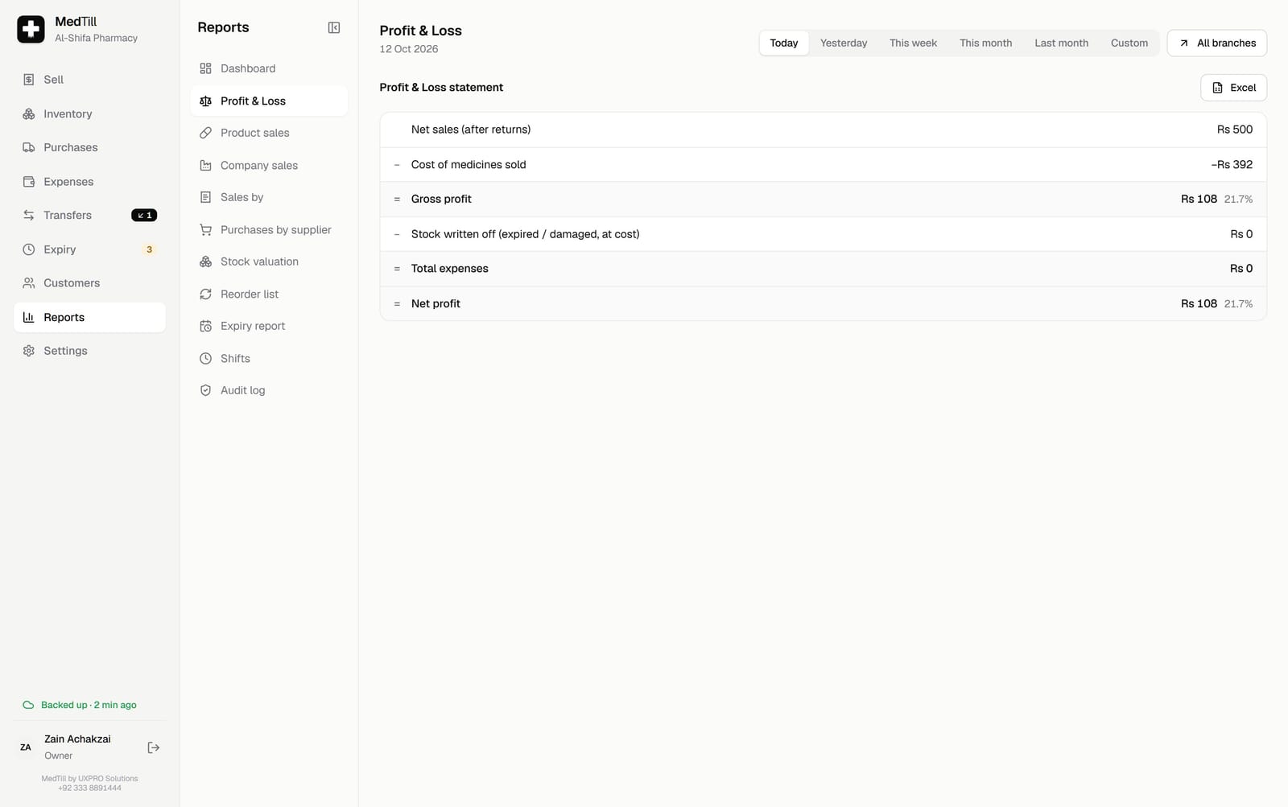Select the Today date range
Viewport: 1288px width, 807px height.
(783, 43)
